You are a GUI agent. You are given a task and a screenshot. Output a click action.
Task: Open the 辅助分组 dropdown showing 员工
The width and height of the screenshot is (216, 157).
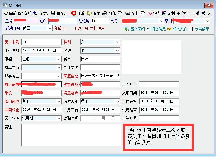click(x=50, y=28)
